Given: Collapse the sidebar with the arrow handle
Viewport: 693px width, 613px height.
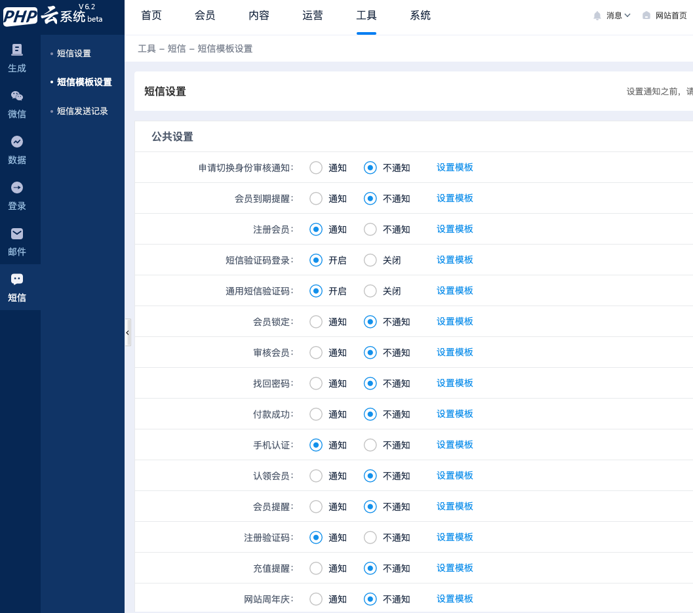Looking at the screenshot, I should point(127,332).
